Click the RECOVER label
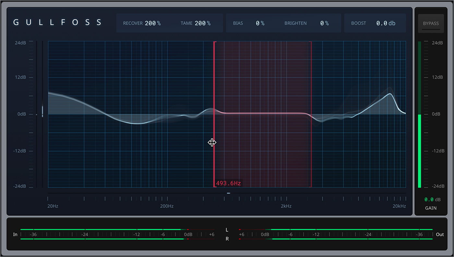The image size is (454, 257). tap(132, 23)
